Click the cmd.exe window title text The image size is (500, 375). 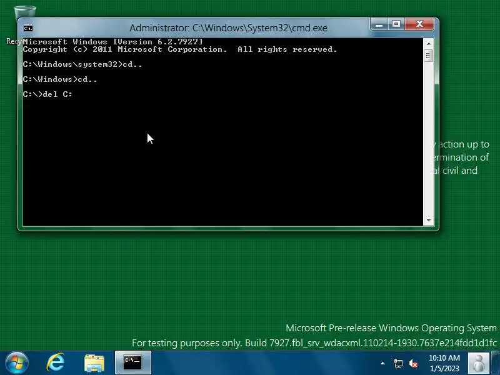tap(228, 28)
